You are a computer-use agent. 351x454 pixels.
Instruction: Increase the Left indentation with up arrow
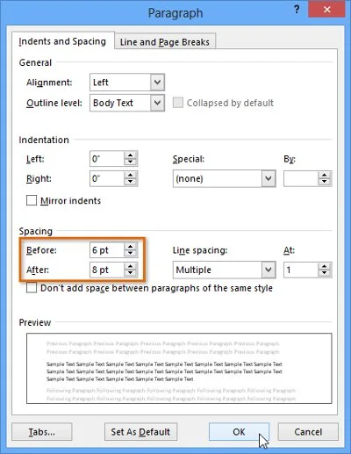click(x=130, y=155)
